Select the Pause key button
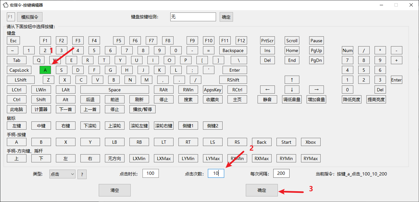Image resolution: width=419 pixels, height=202 pixels. (316, 41)
